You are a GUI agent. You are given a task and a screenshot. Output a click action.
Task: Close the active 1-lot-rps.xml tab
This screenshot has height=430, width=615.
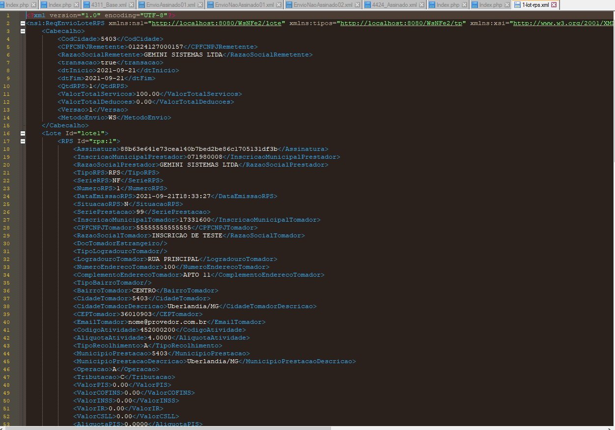pyautogui.click(x=554, y=5)
